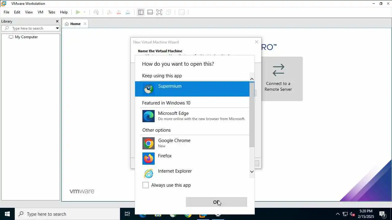Open Snapshot Manager toolbar icon
Viewport: 392px width, 220px height.
128,12
